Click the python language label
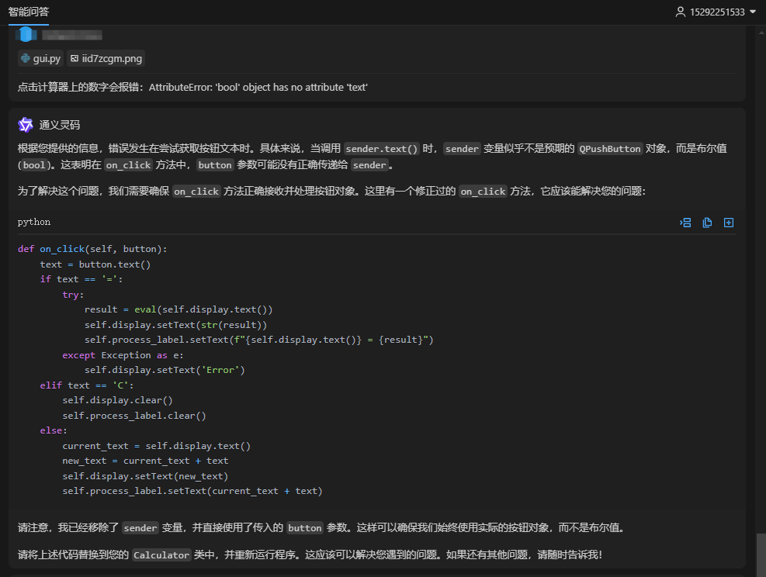 pyautogui.click(x=34, y=222)
